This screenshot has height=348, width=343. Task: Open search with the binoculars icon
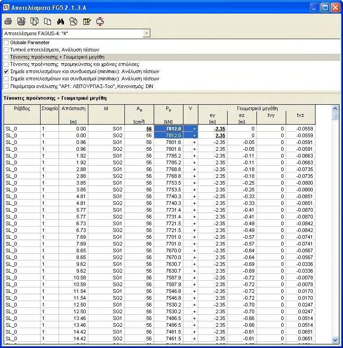(x=60, y=22)
